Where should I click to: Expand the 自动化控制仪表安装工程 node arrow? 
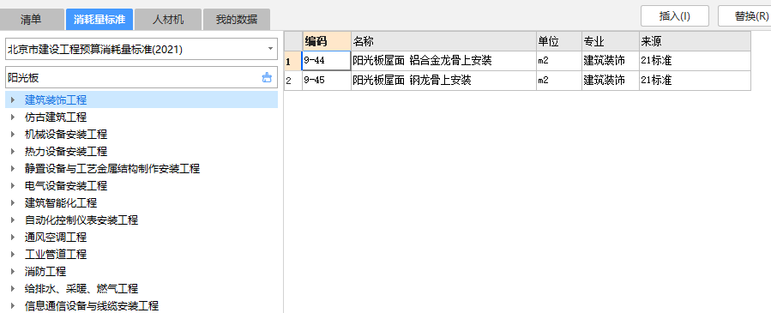tap(13, 220)
